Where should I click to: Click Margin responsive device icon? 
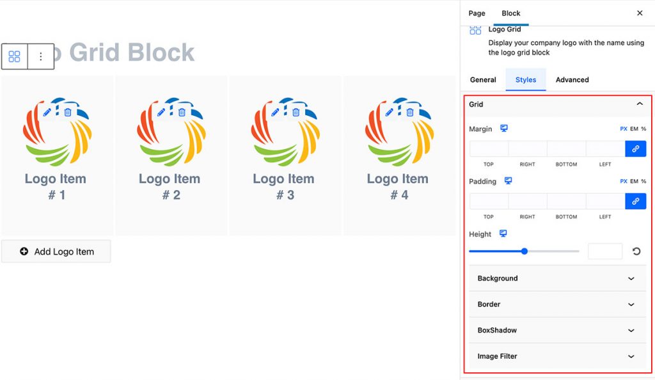504,128
